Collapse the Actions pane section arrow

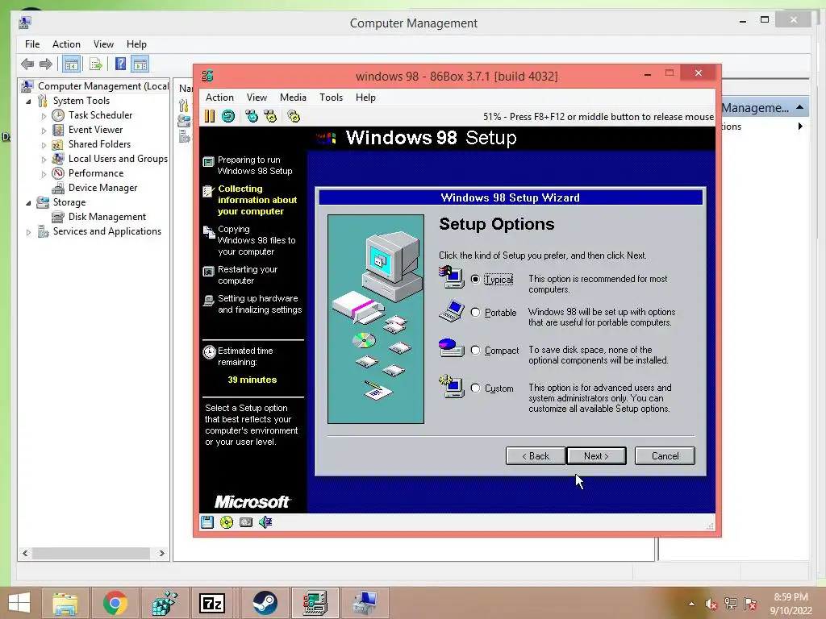(799, 107)
